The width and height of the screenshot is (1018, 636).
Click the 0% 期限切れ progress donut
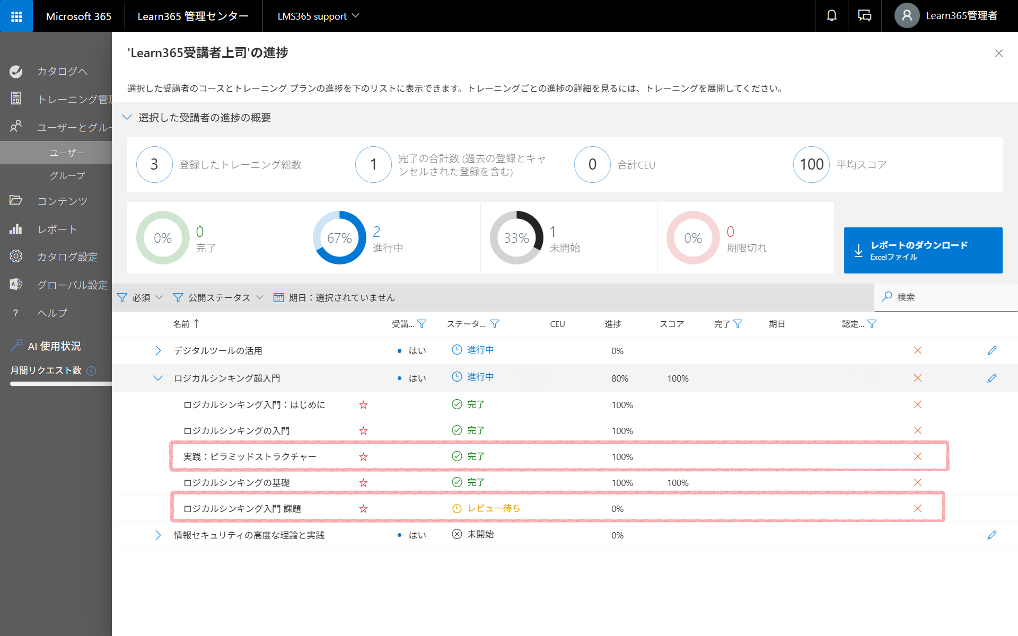pyautogui.click(x=693, y=238)
